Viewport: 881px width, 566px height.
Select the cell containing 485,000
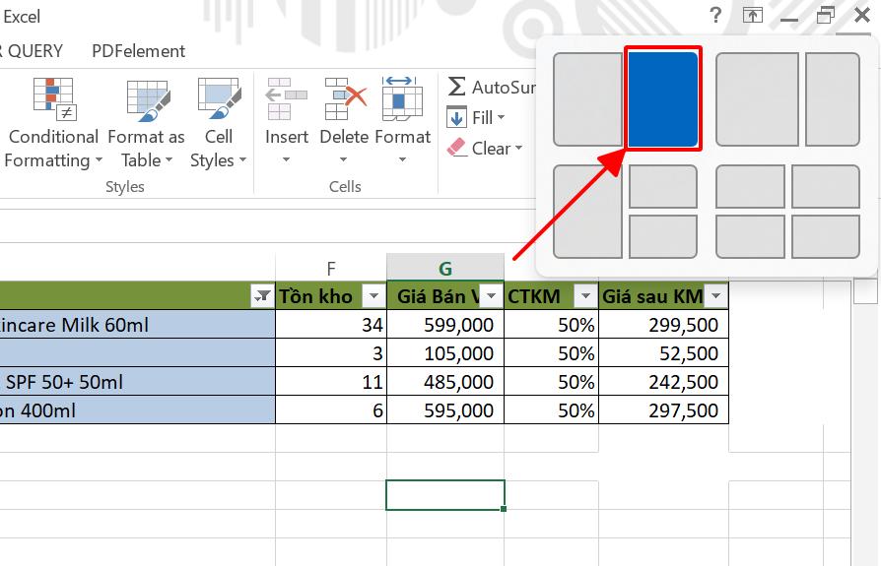445,382
